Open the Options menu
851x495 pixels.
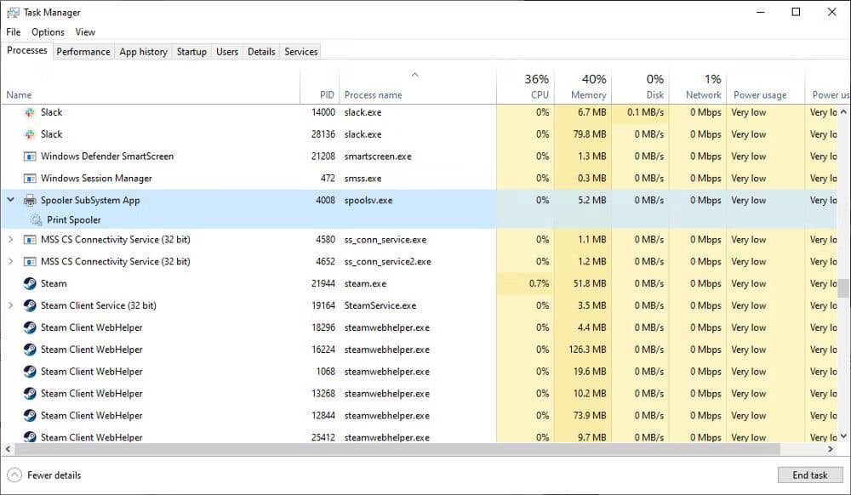[x=48, y=31]
